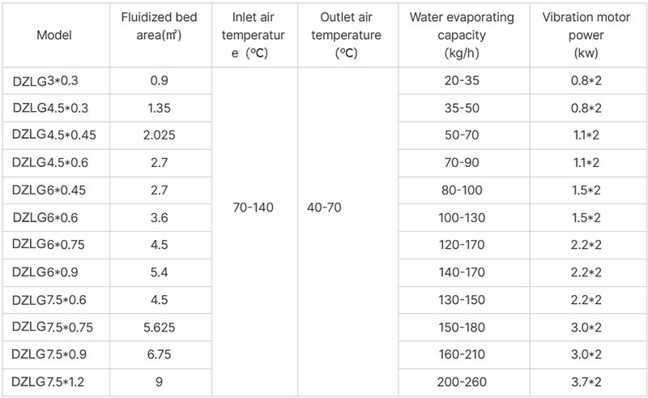Click the 20-35 evaporating capacity cell
Screen dimensions: 648x398
click(462, 80)
